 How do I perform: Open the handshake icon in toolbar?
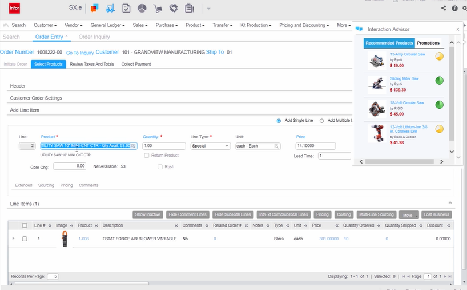pos(174,9)
